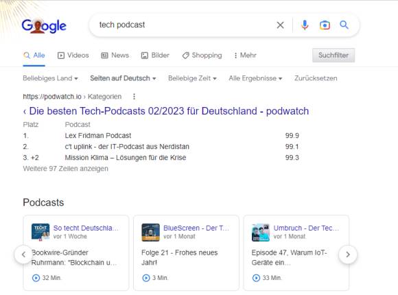Open the So techt Deutschla... podcast title
Image resolution: width=398 pixels, height=295 pixels.
(x=86, y=228)
